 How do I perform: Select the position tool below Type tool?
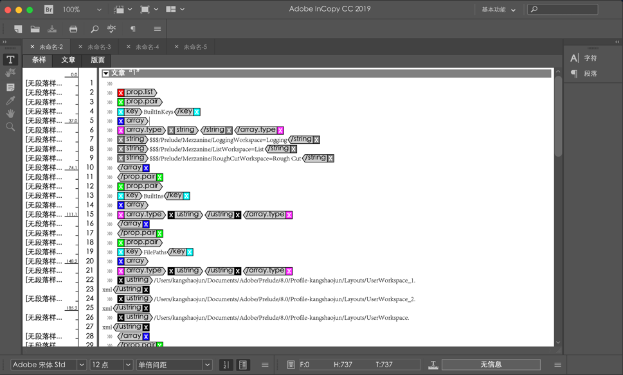10,73
